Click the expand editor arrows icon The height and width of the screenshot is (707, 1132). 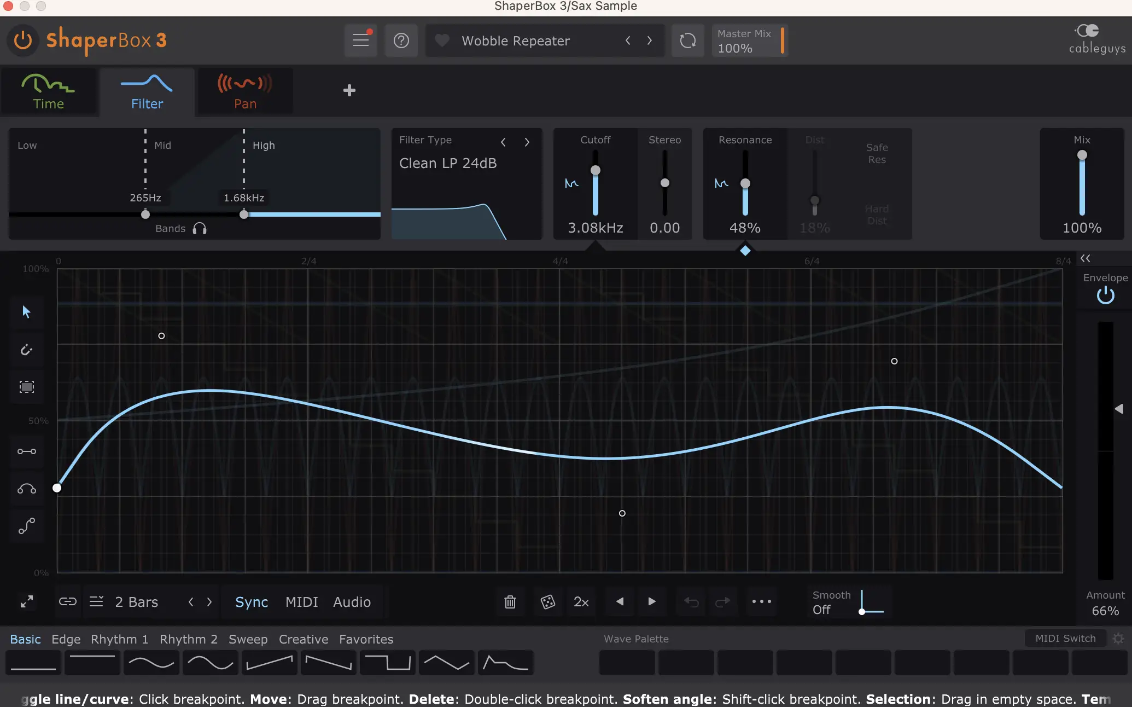click(26, 602)
